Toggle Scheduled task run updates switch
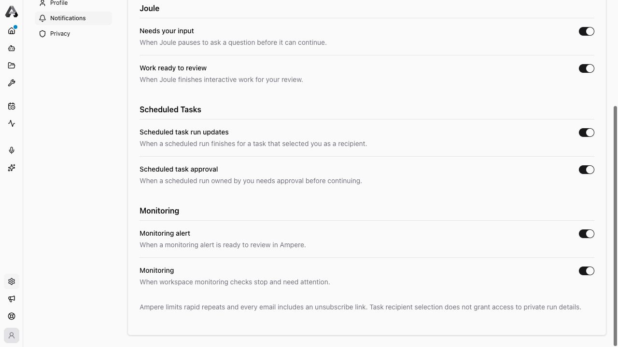Screen dimensions: 618x347 (x=587, y=133)
